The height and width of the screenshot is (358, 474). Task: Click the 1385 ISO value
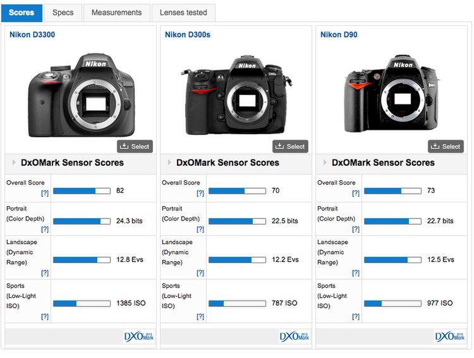coord(131,303)
